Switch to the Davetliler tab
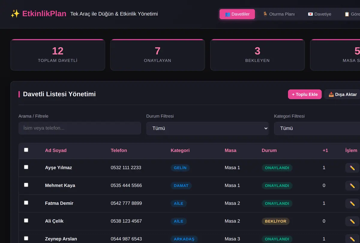 pyautogui.click(x=237, y=14)
